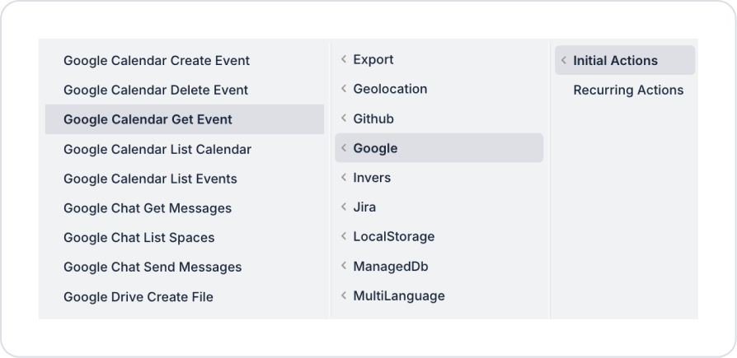The height and width of the screenshot is (358, 737).
Task: Click the chevron beside Export
Action: coord(344,59)
